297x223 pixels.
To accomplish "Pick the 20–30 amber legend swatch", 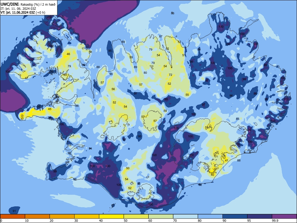I will click(62, 216).
